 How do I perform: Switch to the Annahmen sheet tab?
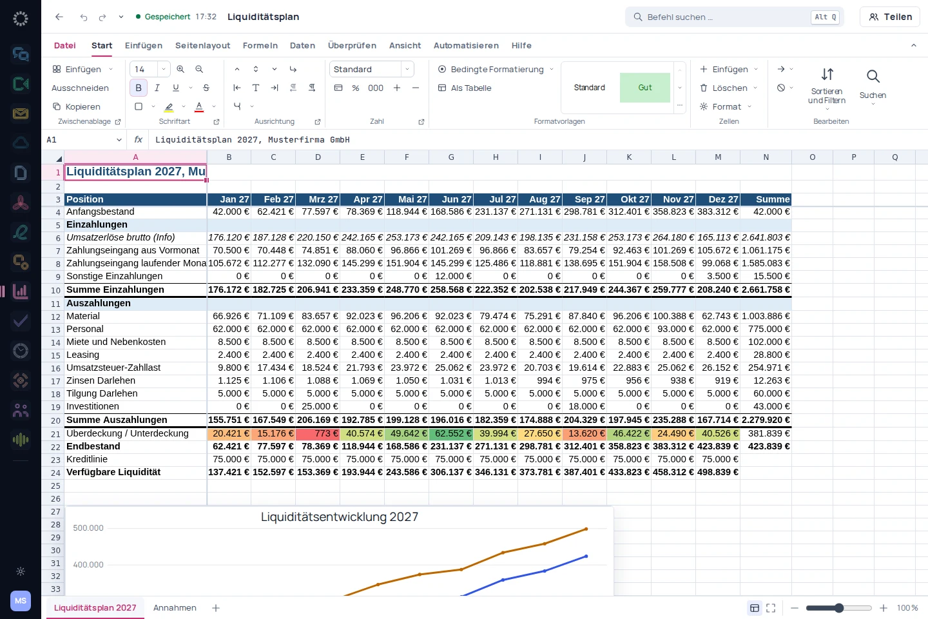[x=175, y=608]
